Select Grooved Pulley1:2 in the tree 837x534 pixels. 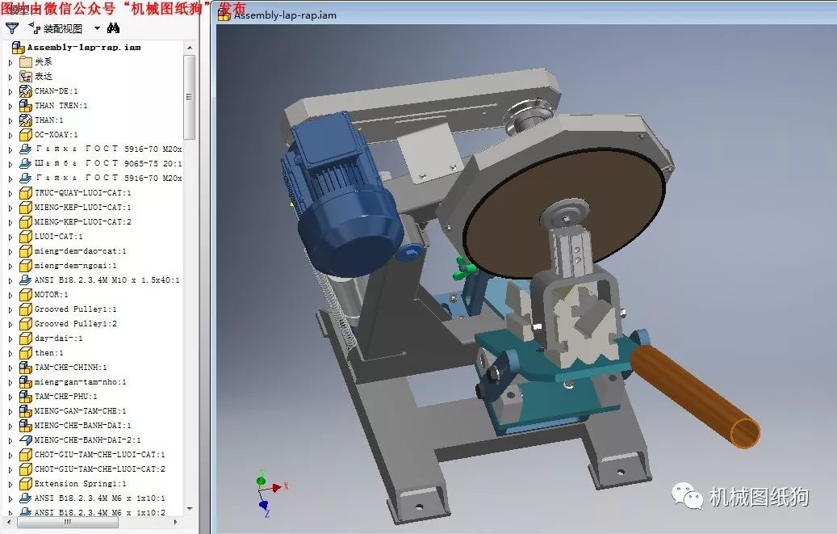click(75, 323)
